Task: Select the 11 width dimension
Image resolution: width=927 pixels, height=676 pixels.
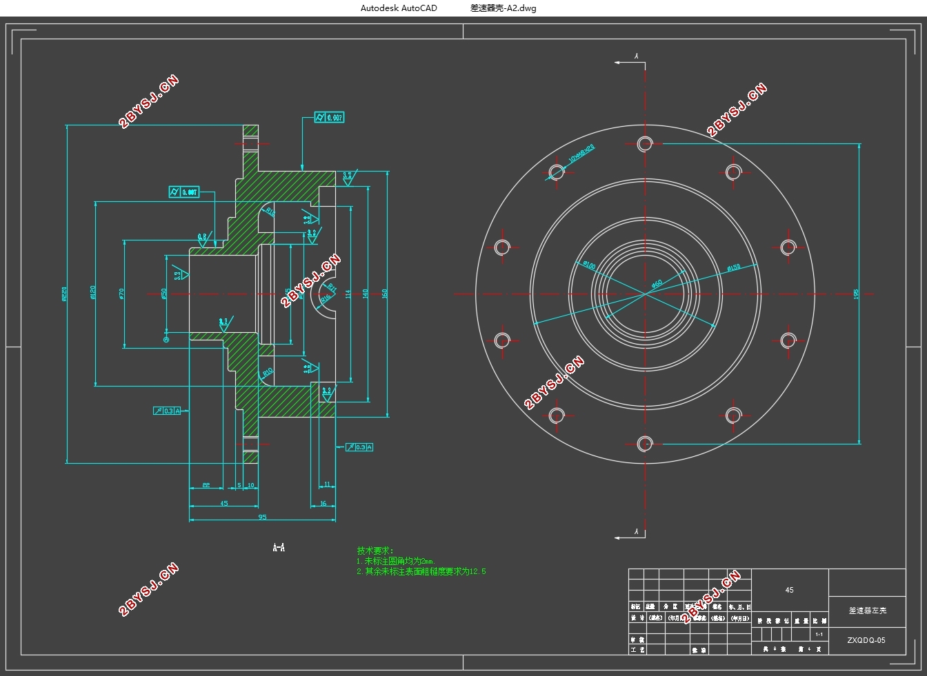Action: coord(327,484)
